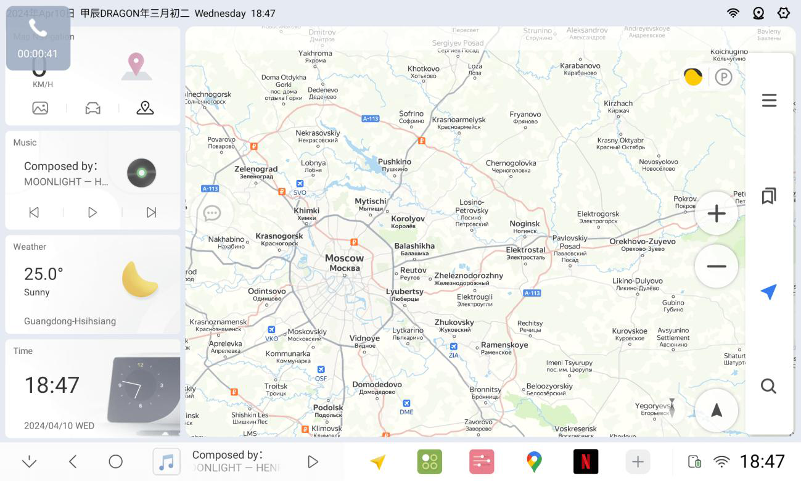Open map search with the magnifier icon

point(768,386)
